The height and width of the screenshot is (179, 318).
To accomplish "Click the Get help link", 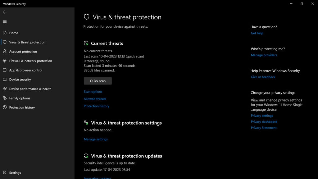I will point(257,33).
